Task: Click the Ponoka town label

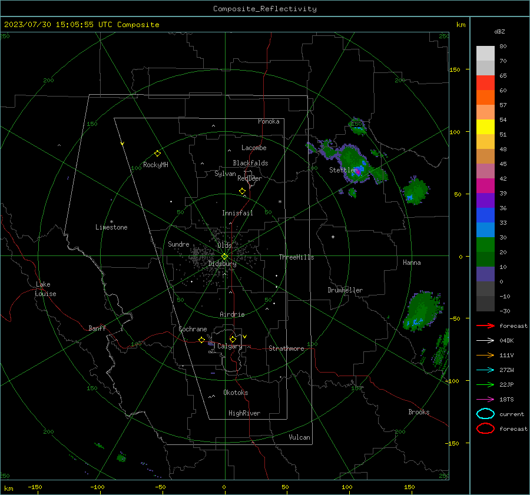Action: coord(269,121)
